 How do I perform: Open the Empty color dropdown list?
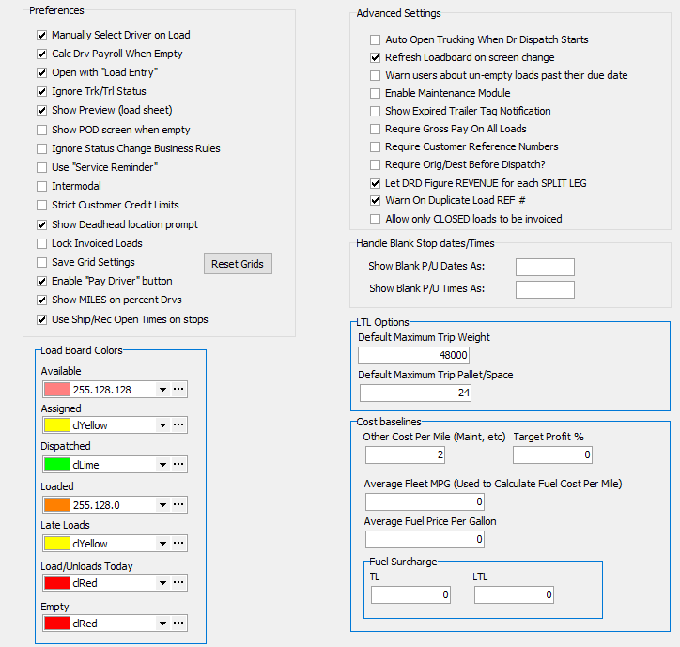pyautogui.click(x=162, y=623)
